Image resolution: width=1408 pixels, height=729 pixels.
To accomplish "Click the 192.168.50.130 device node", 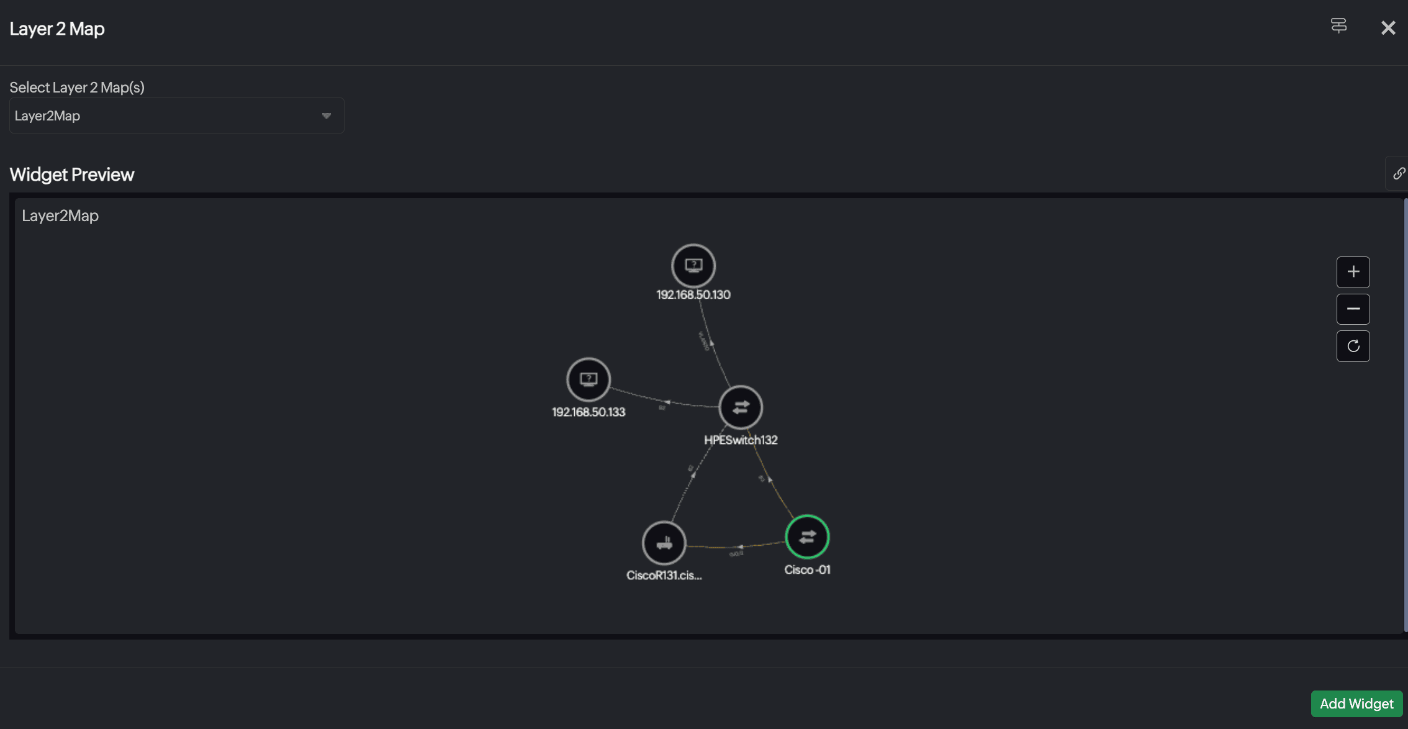I will click(693, 266).
